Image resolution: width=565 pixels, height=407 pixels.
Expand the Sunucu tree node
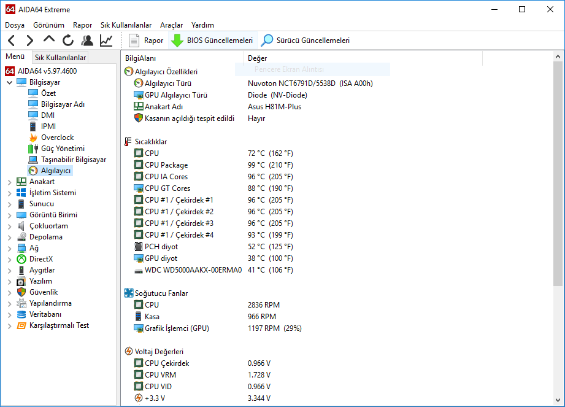10,204
